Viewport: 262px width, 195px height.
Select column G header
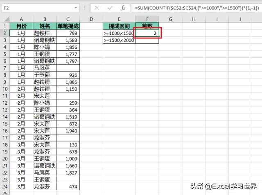click(x=170, y=19)
